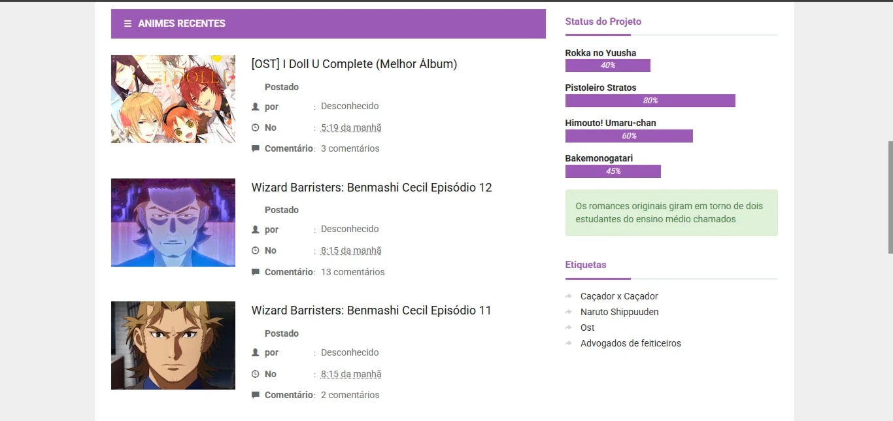Screen dimensions: 893x421
Task: Click the Episódio 11 post thumbnail
Action: coord(173,345)
